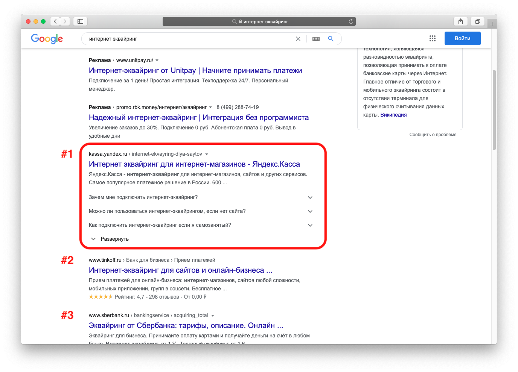Click phone number 8 (499) 288-74-19
Screen dimensions: 518x372
tap(238, 107)
